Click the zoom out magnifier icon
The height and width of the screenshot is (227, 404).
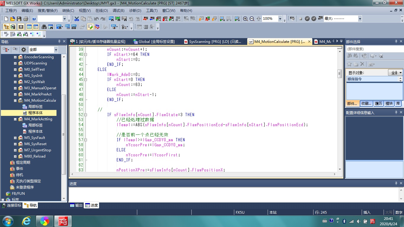pyautogui.click(x=252, y=19)
